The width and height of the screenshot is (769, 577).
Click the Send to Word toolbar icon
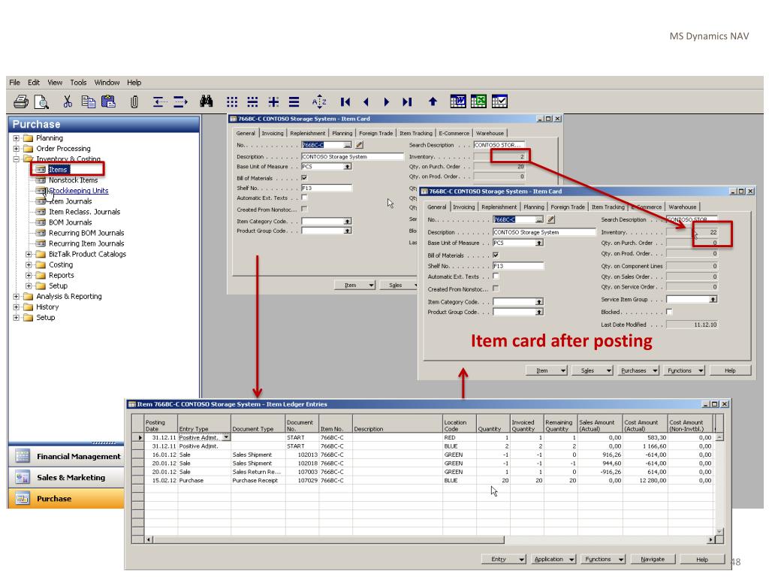click(458, 101)
